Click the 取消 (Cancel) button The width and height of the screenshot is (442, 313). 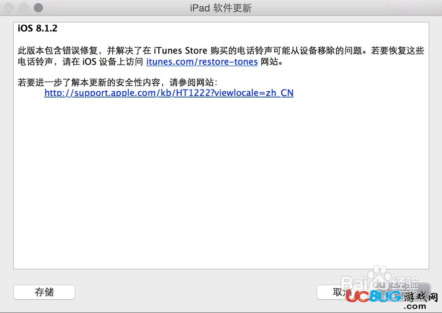(x=343, y=292)
